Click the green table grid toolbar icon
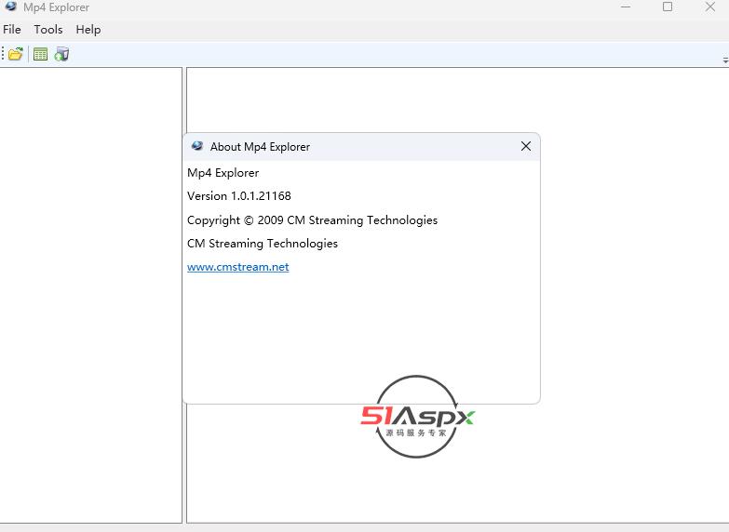Screen dimensions: 729x532 pos(40,54)
